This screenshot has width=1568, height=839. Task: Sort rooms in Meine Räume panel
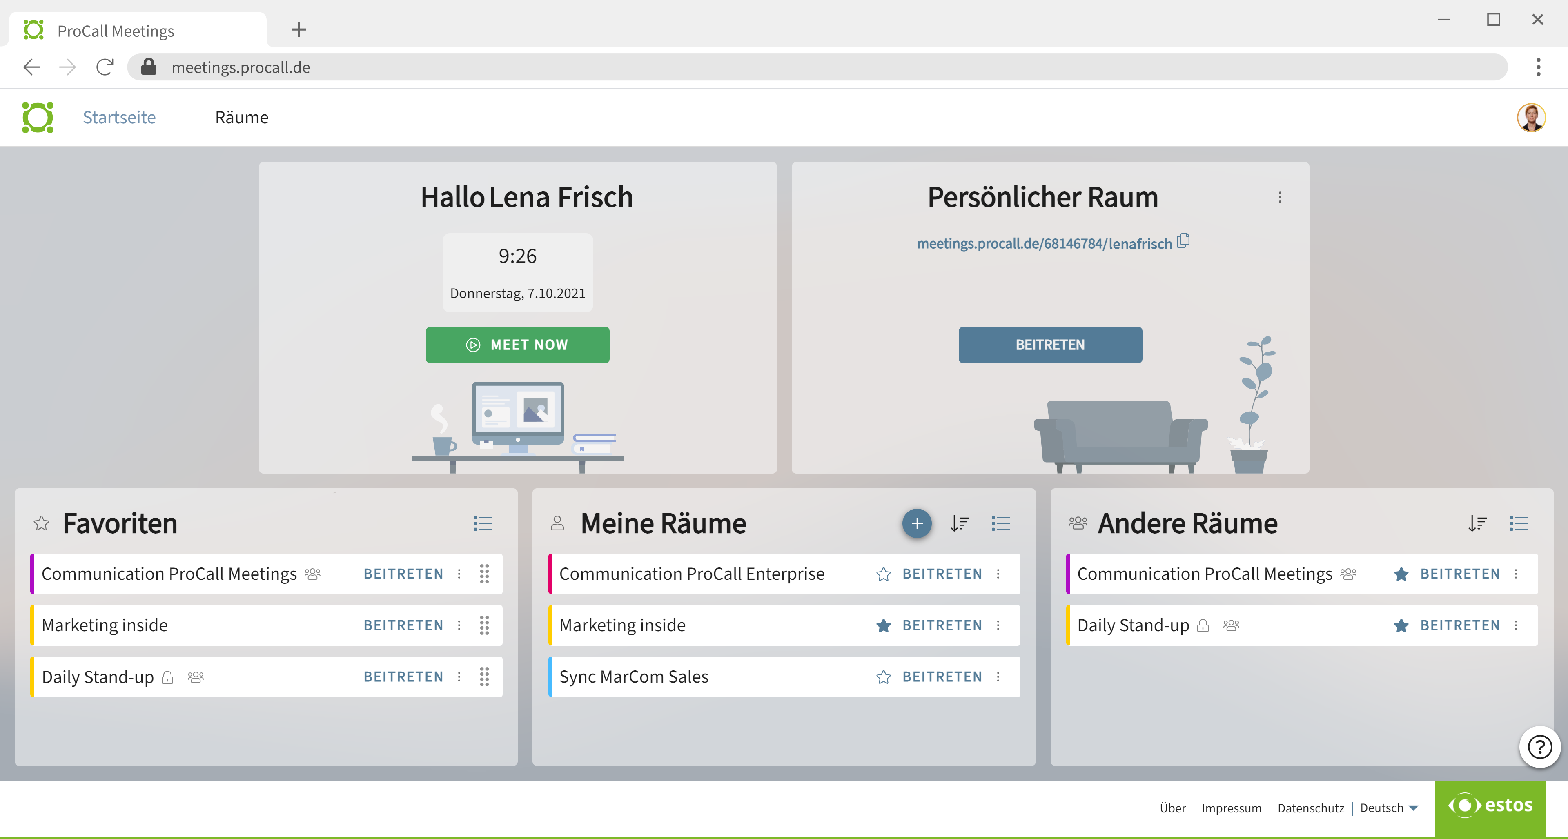[959, 523]
